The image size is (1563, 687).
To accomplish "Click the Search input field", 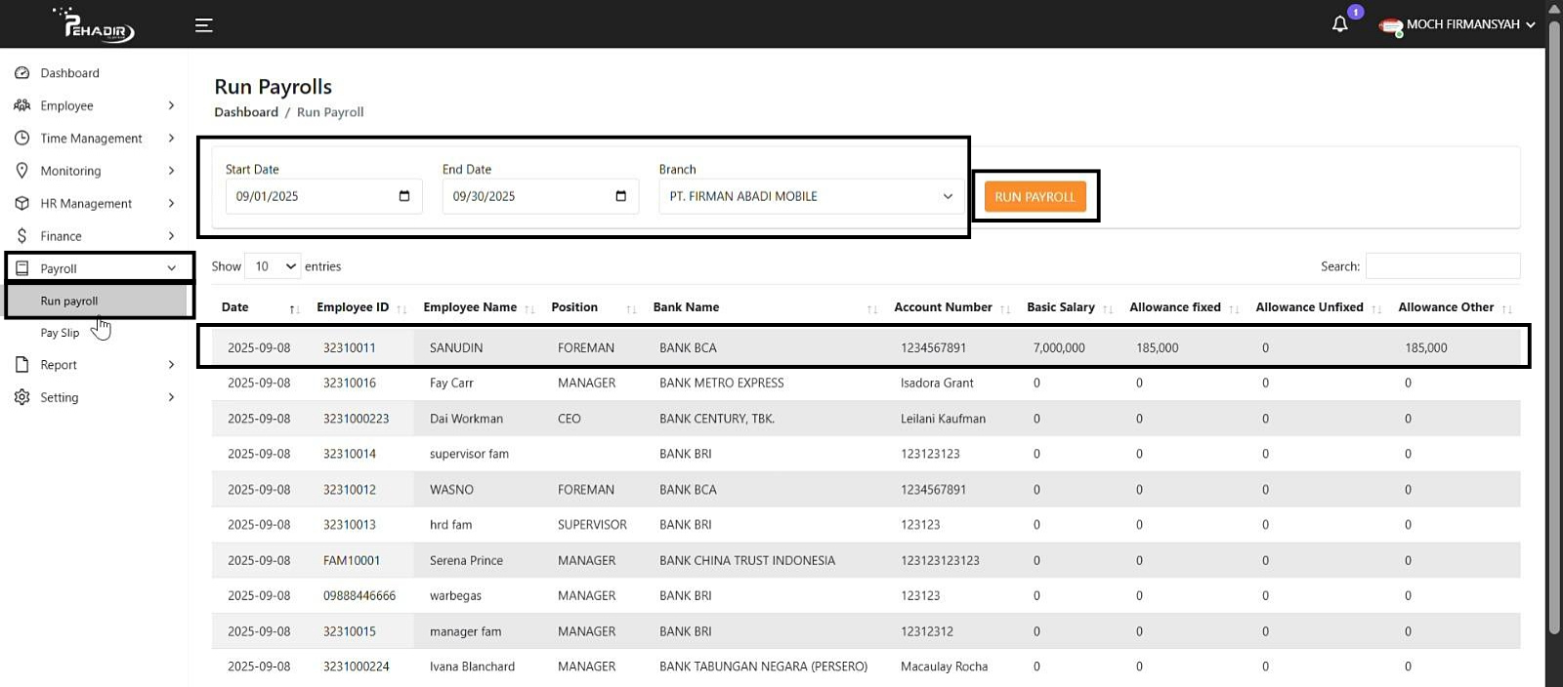I will (1442, 266).
